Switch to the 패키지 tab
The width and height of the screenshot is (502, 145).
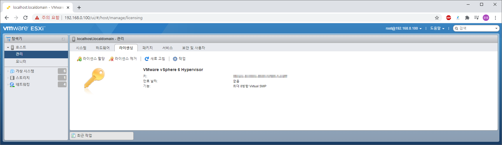pos(148,48)
